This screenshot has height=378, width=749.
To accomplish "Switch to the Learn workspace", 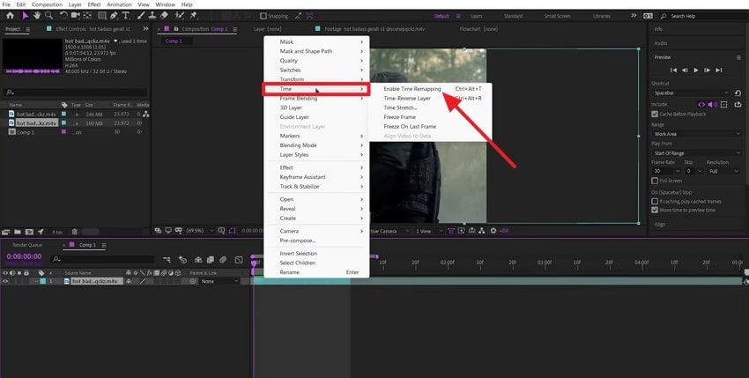I will tap(476, 16).
